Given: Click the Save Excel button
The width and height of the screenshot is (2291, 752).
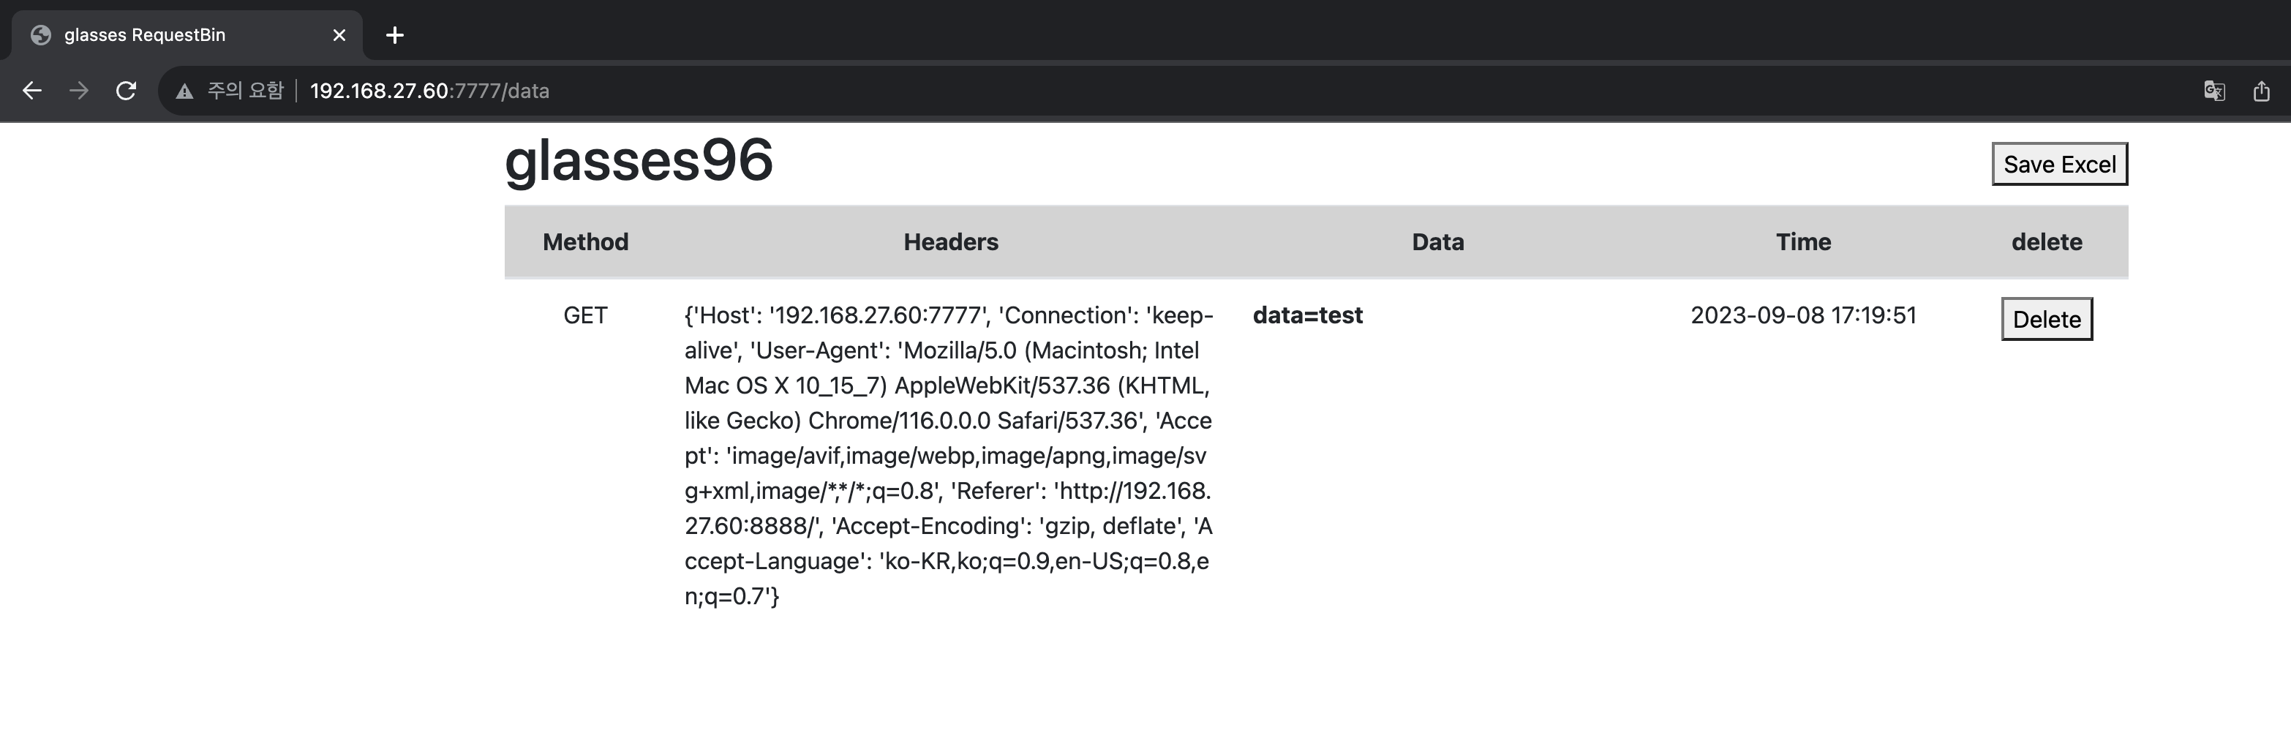Looking at the screenshot, I should pos(2060,164).
